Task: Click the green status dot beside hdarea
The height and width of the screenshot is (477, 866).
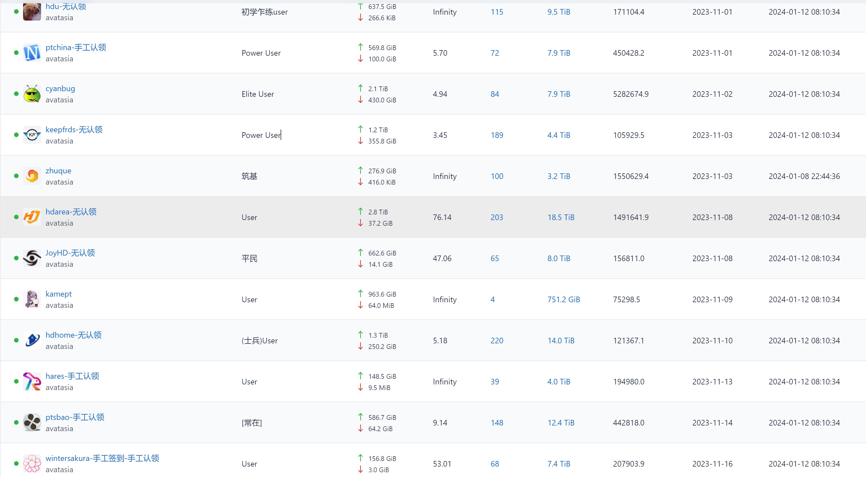Action: [16, 217]
